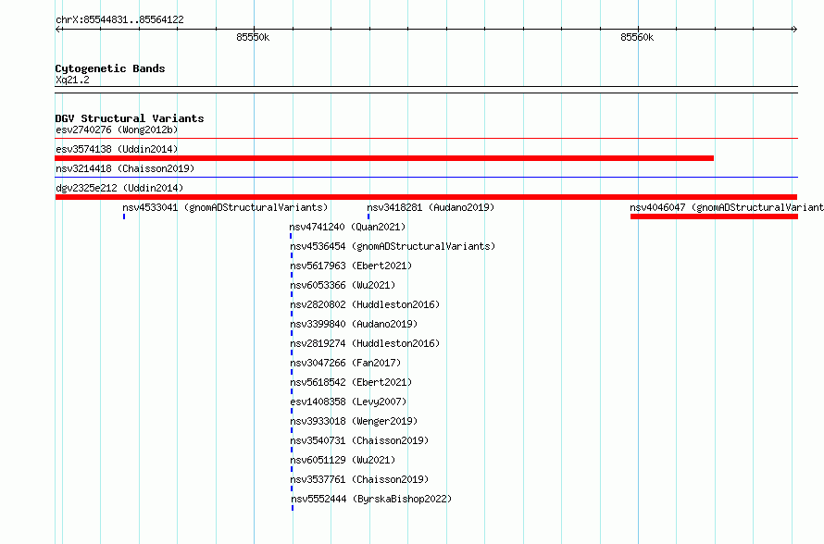
Task: Click nsv6051129 (Wu2021) label
Action: point(343,460)
